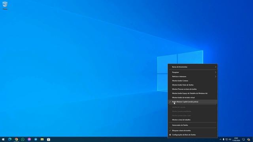Uncheck Bloquear a barra de tarefas
Screen dimensions: 253x142
193,131
